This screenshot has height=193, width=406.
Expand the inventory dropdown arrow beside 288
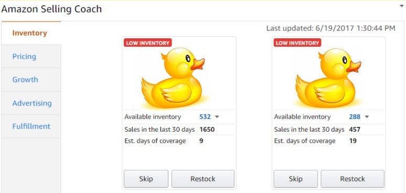[367, 117]
